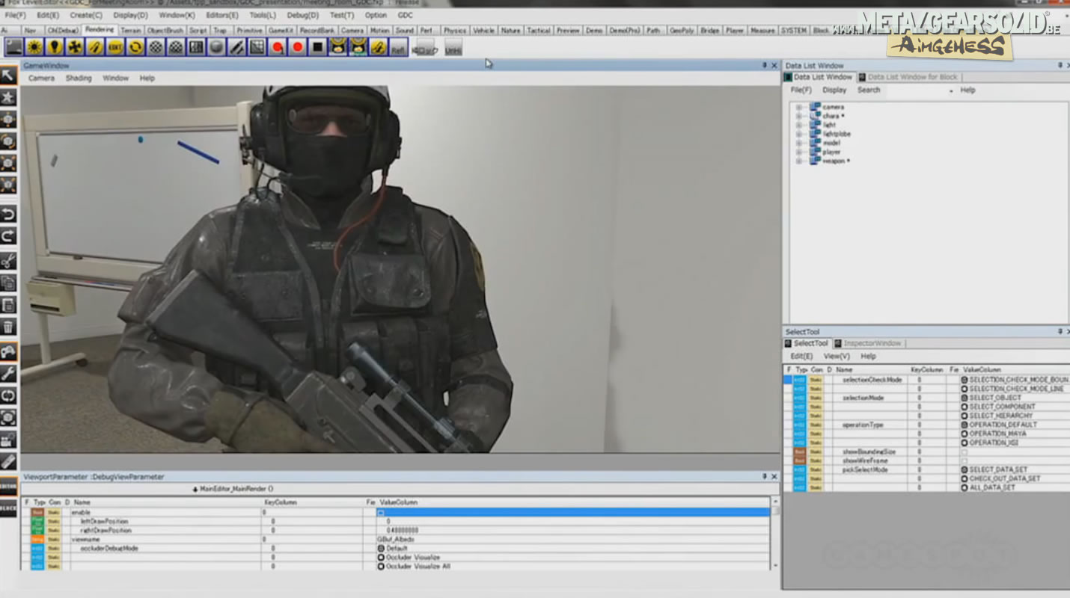
Task: Select SELECT_HIERARCHY radio option
Action: click(x=964, y=416)
